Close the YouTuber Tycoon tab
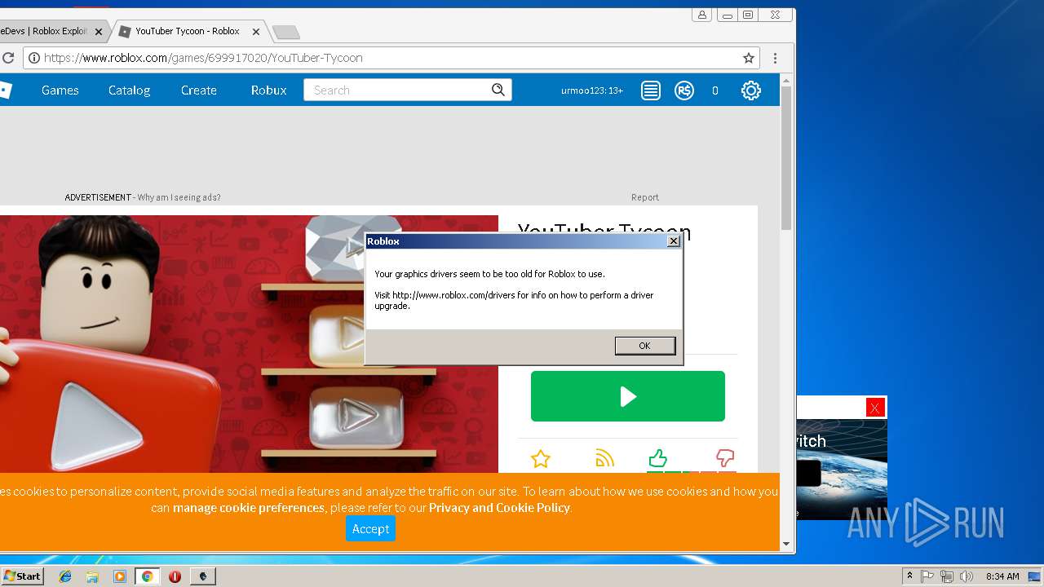 [256, 32]
